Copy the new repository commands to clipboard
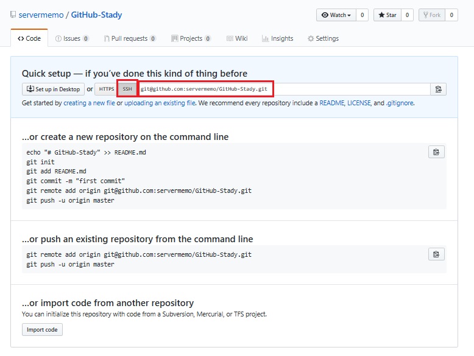 click(436, 152)
